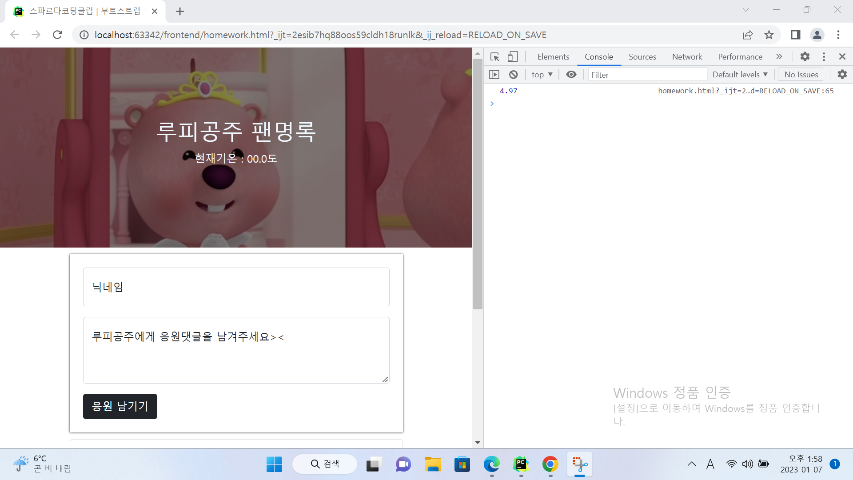Activate DevTools inspect element picker
Viewport: 853px width, 480px height.
tap(494, 57)
